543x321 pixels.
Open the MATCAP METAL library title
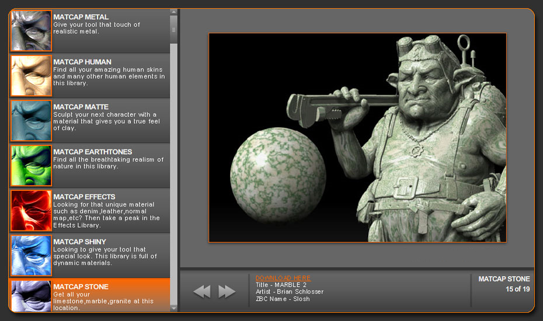pos(81,17)
